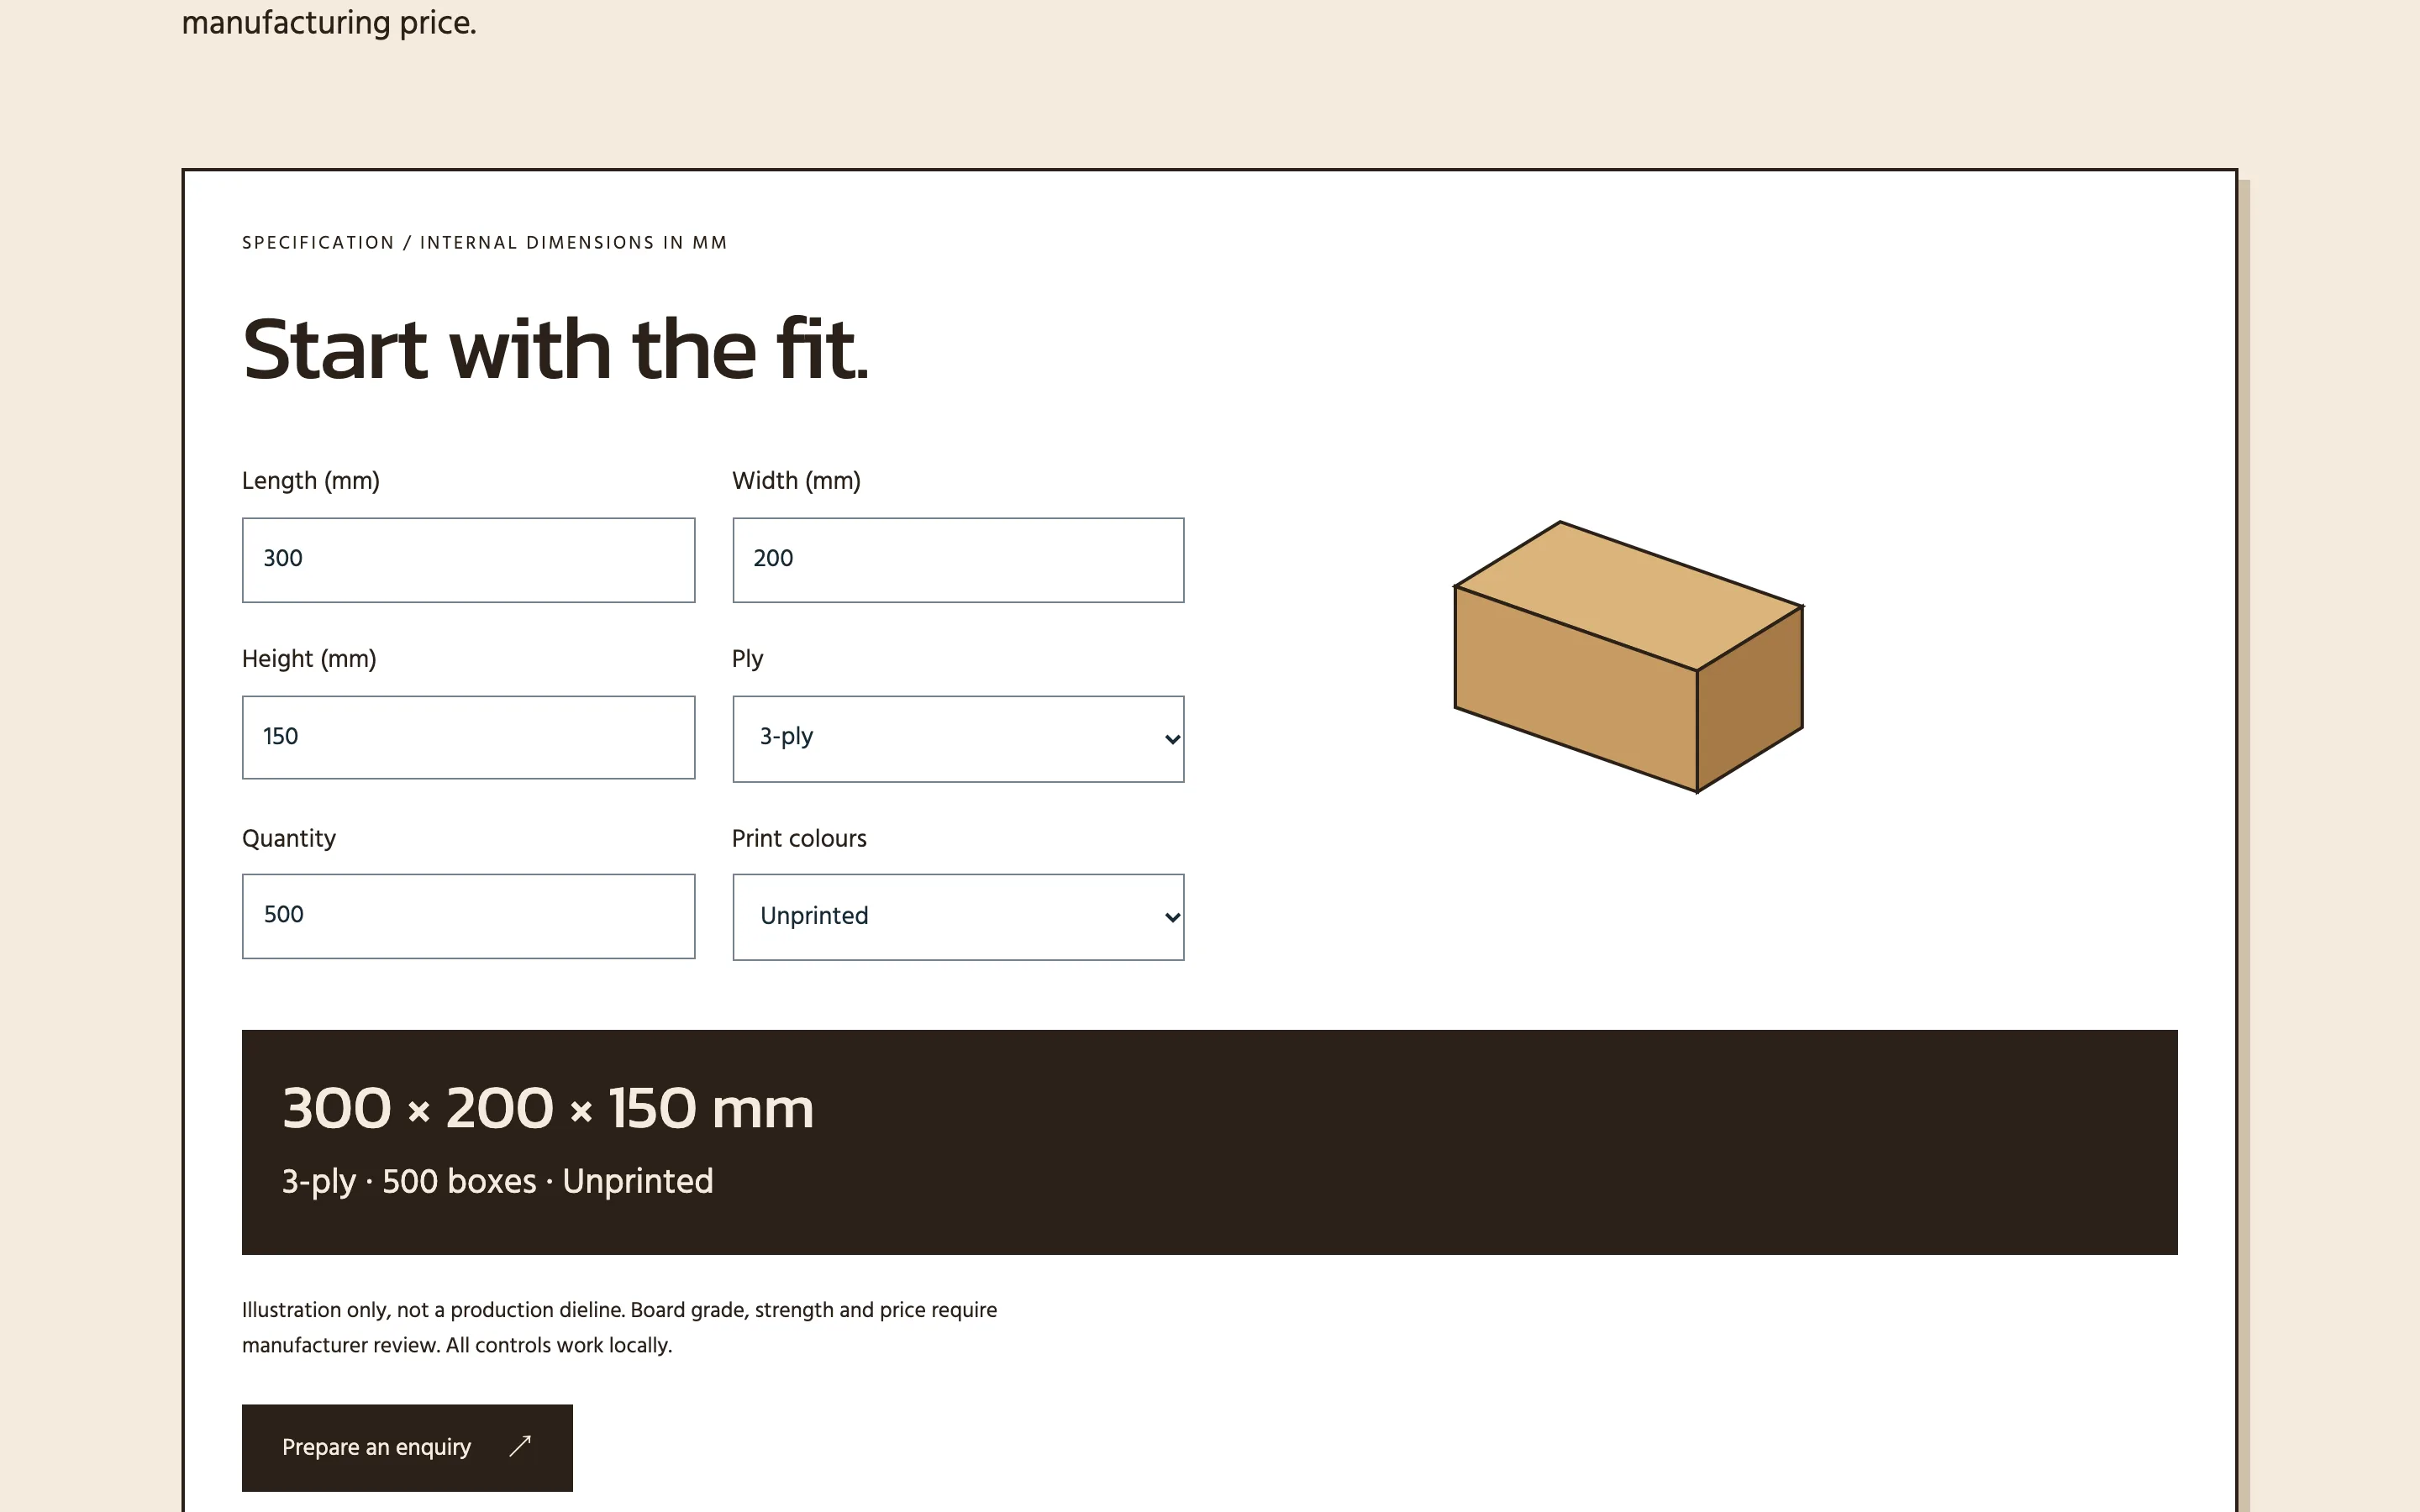Click the "Ply" label
This screenshot has height=1512, width=2420.
pos(747,659)
